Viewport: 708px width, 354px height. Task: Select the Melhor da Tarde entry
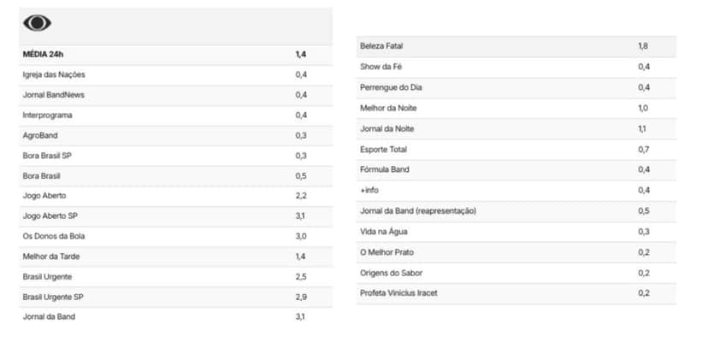coord(175,257)
